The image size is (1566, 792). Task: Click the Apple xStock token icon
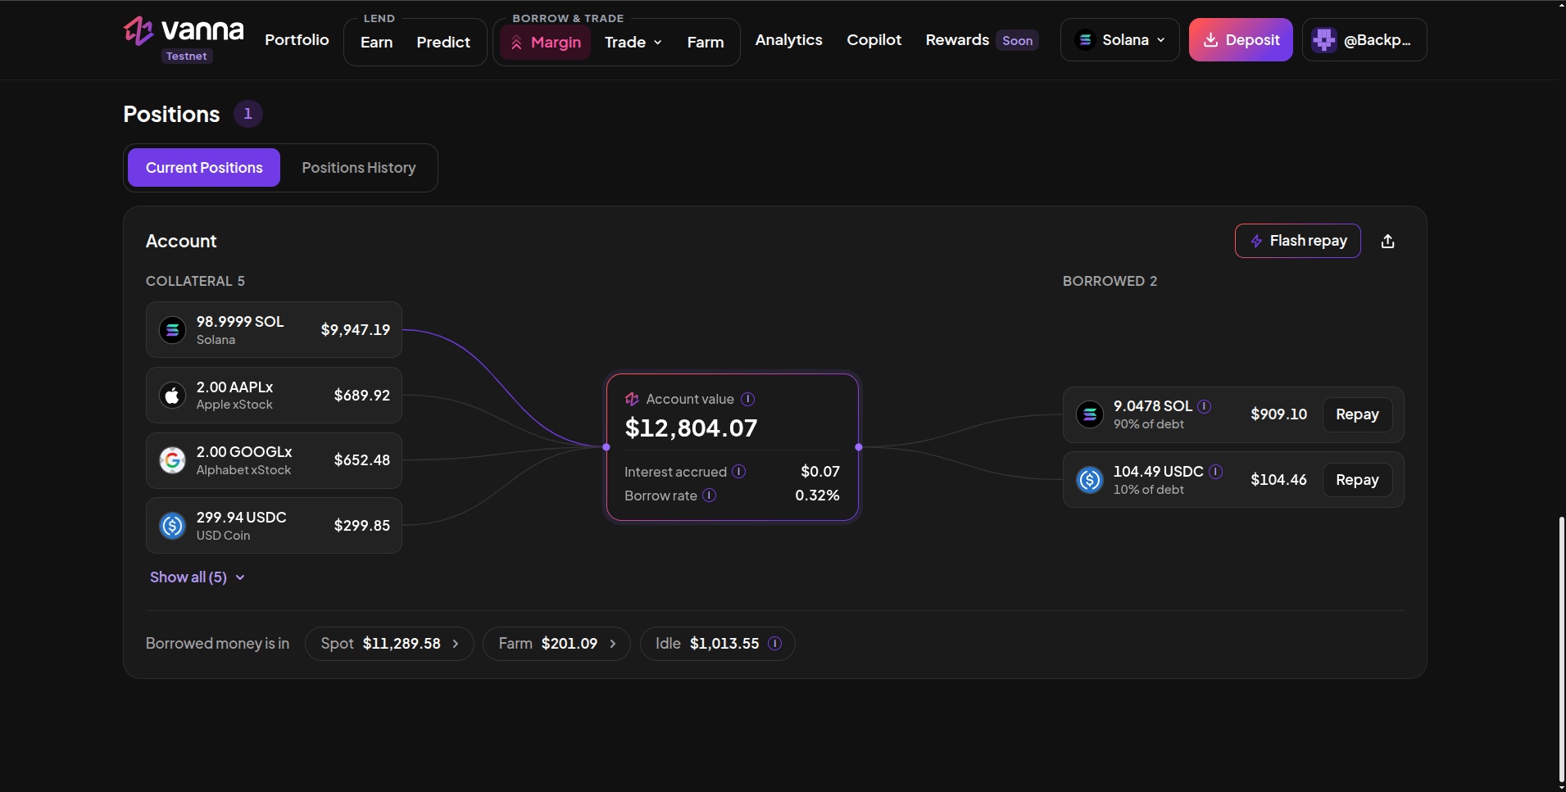172,396
